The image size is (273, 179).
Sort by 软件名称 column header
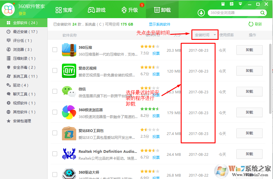[x=70, y=35]
